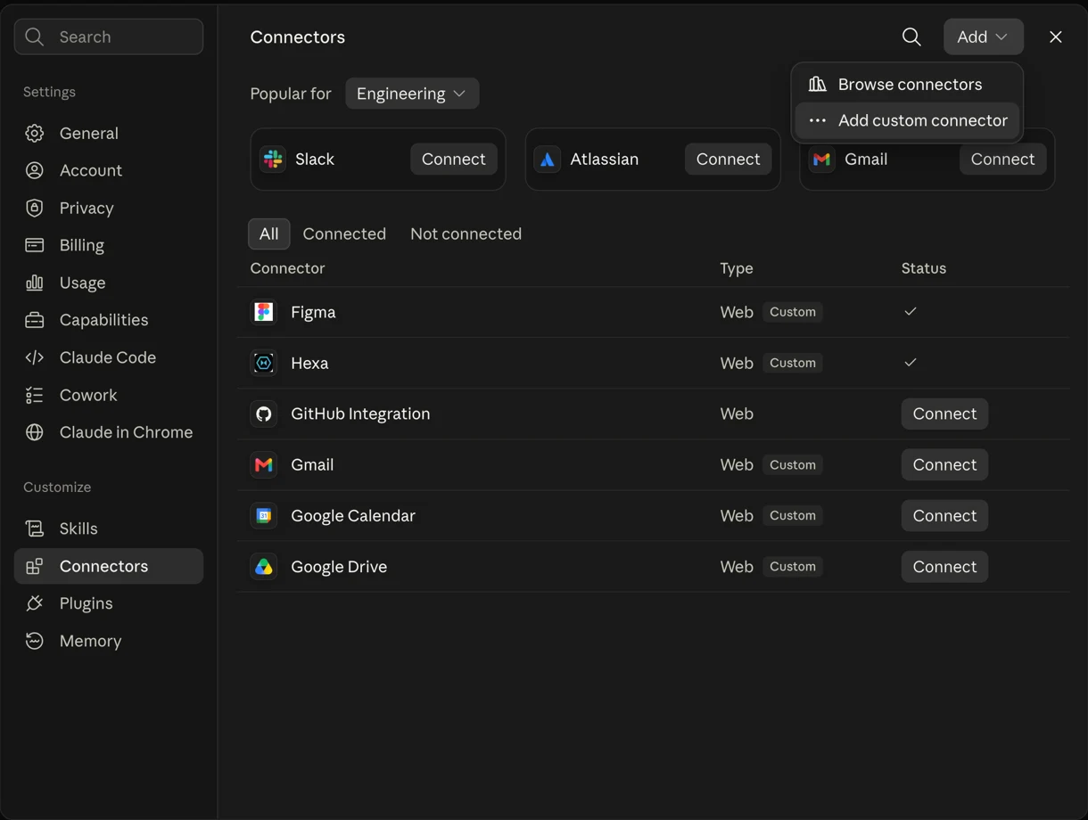Click the Billing card icon
The width and height of the screenshot is (1088, 820).
click(35, 245)
